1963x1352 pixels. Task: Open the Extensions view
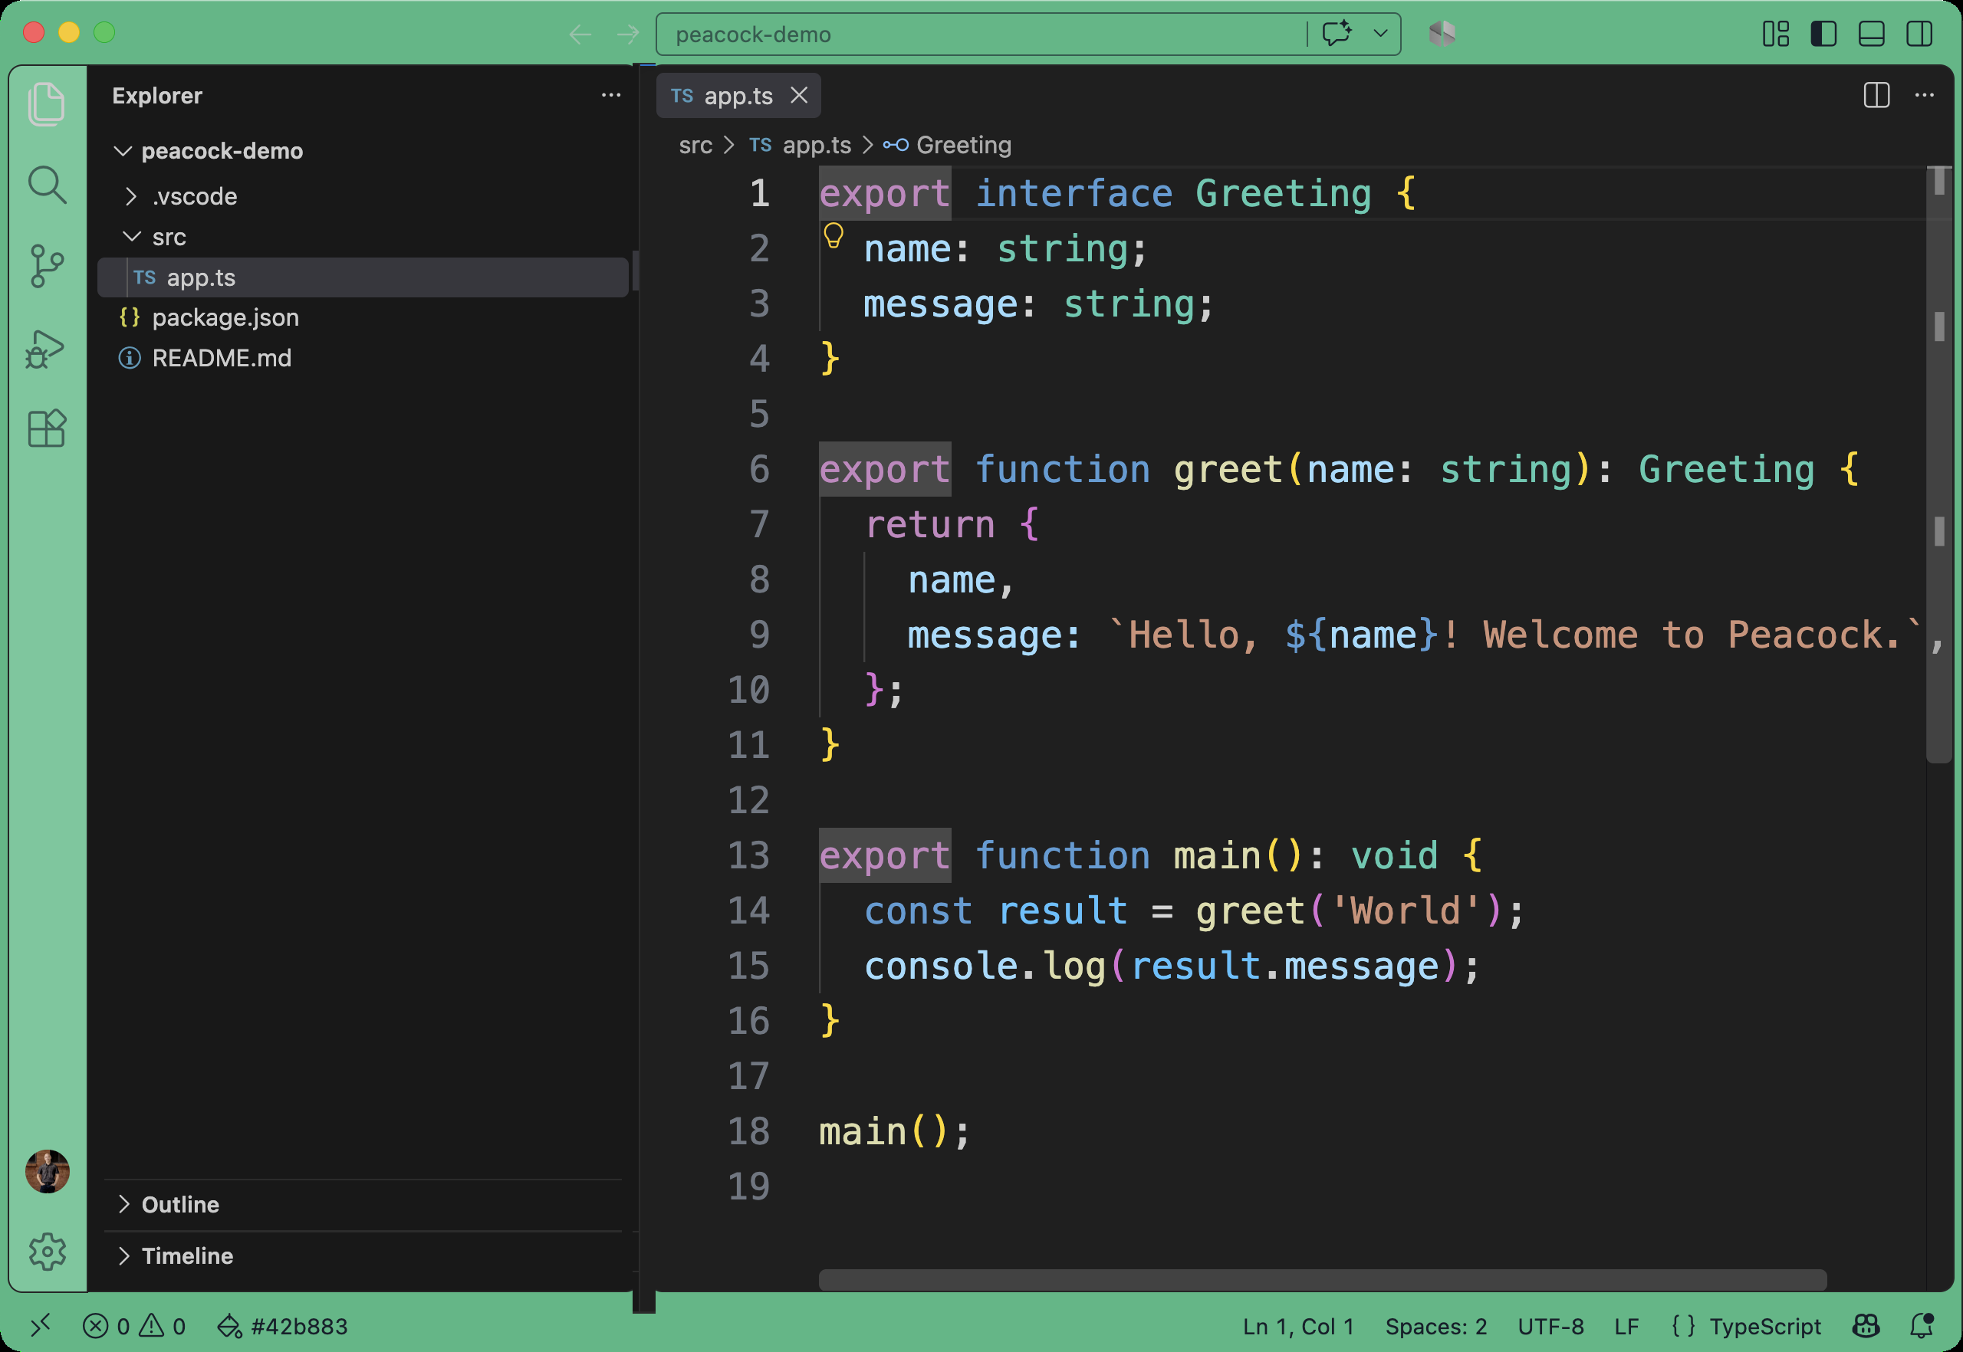pyautogui.click(x=47, y=428)
